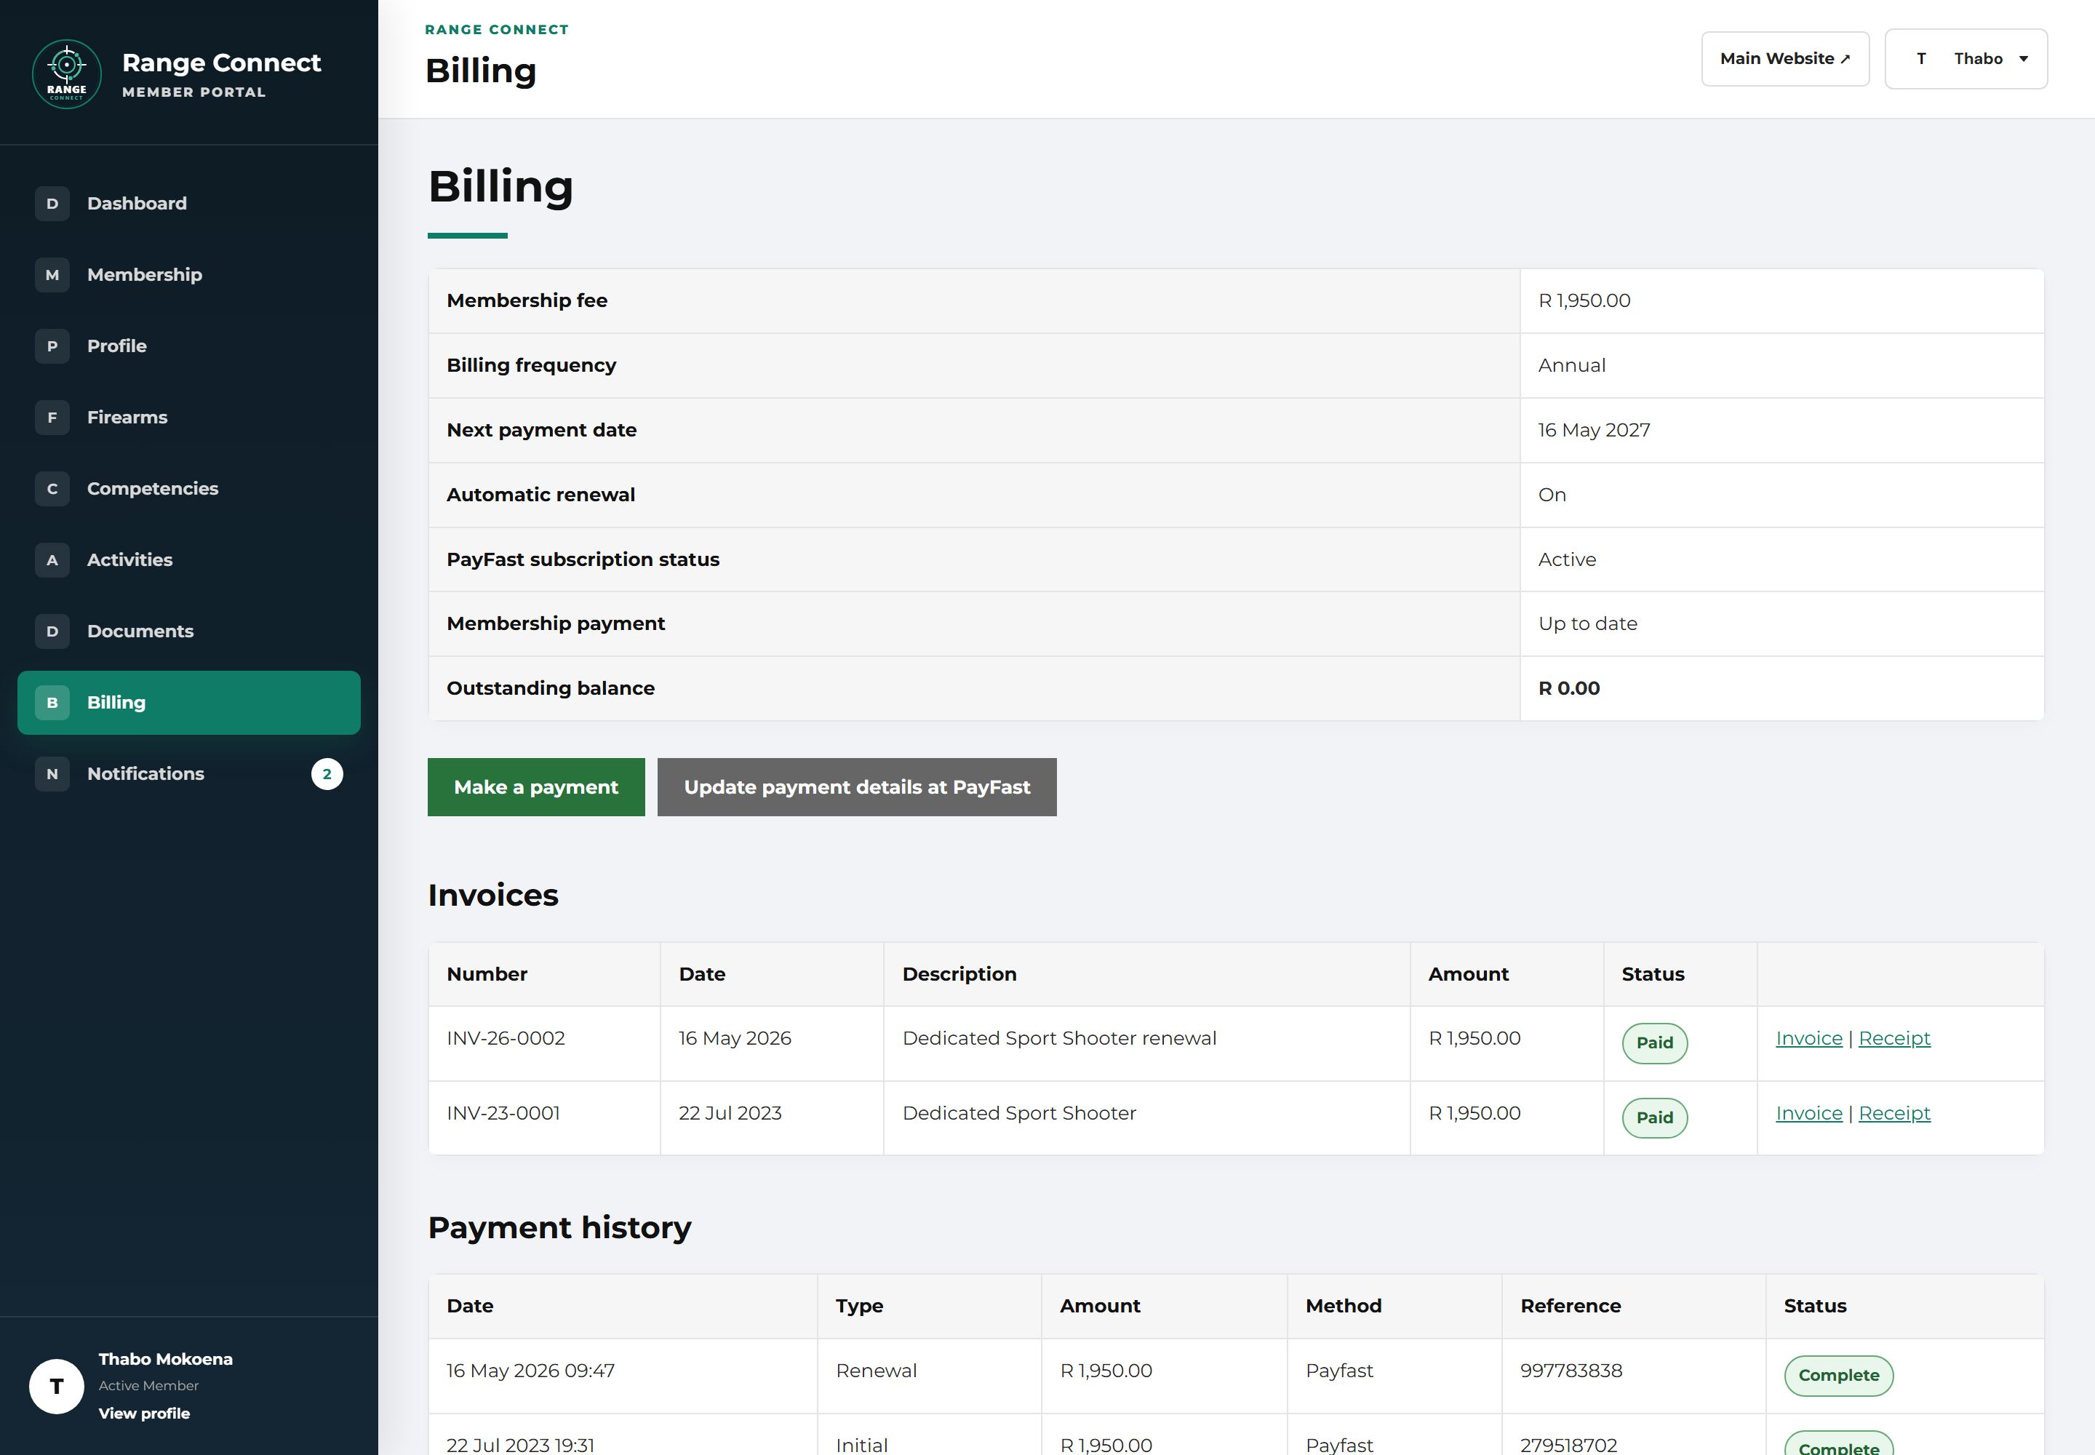
Task: Open the Firearms page
Action: (188, 417)
